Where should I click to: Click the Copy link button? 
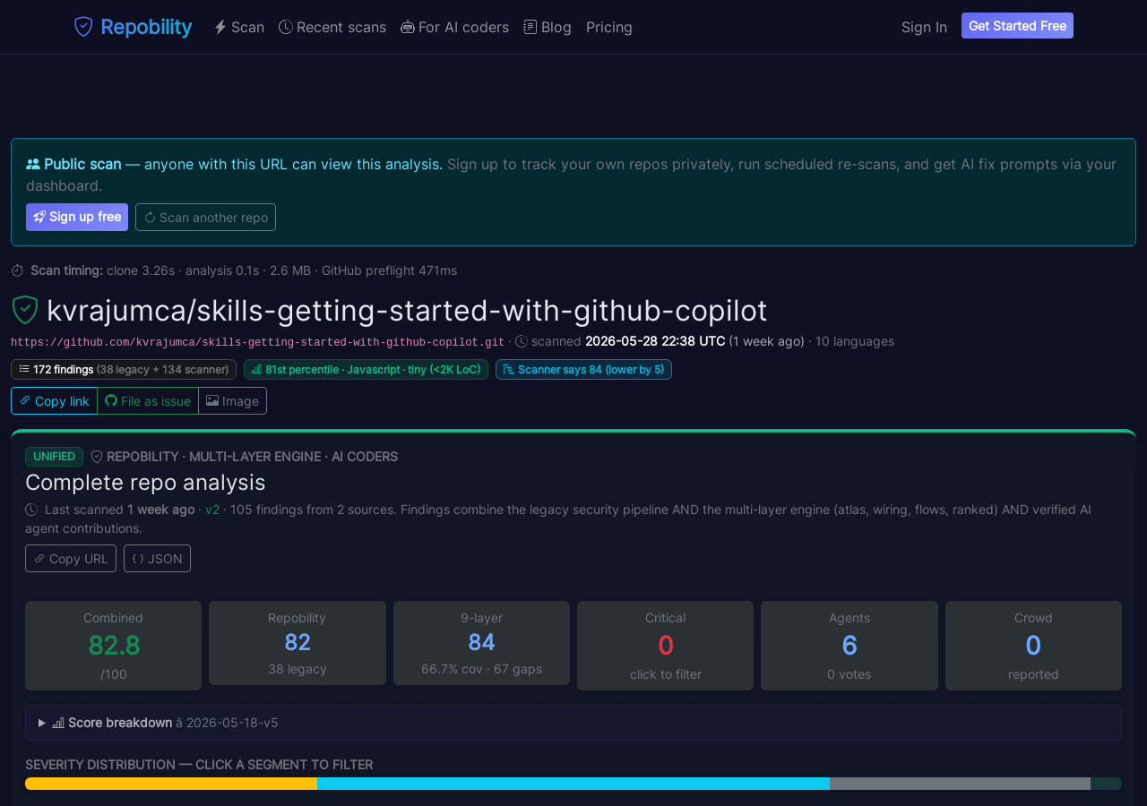pyautogui.click(x=54, y=401)
